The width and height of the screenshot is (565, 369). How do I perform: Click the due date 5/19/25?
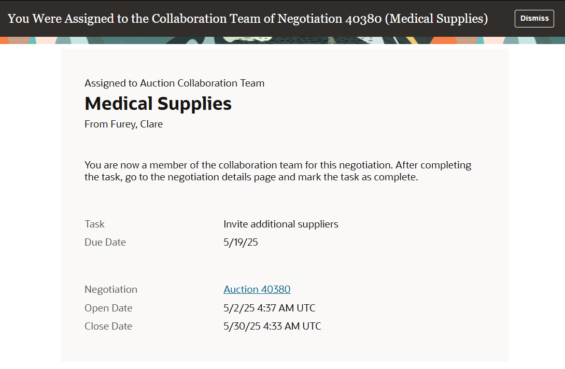coord(240,242)
